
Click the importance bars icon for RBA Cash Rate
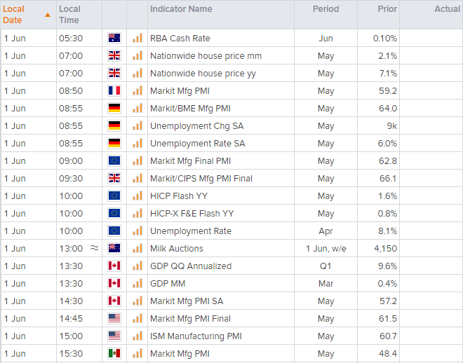pos(137,39)
